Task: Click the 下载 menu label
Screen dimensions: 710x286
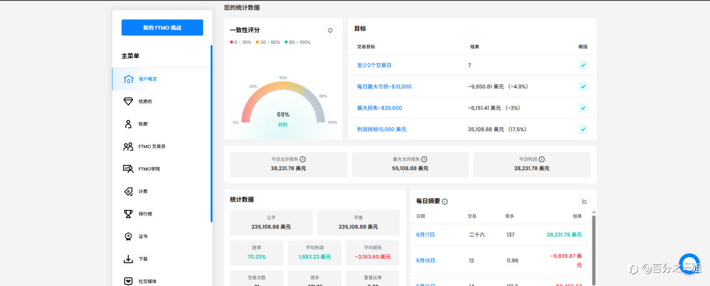Action: click(x=143, y=259)
